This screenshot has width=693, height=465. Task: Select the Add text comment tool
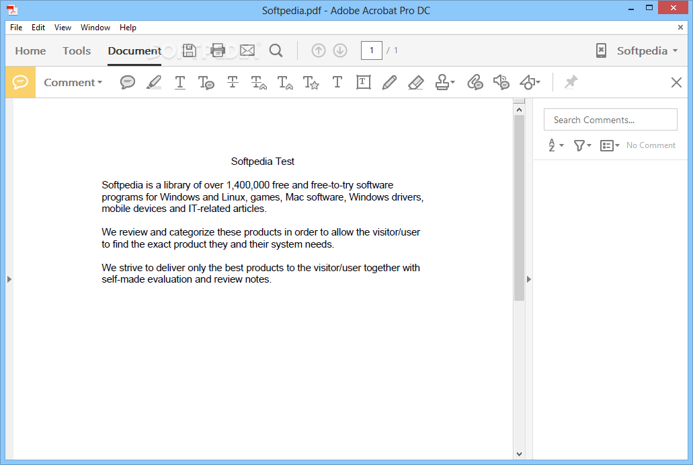point(337,82)
